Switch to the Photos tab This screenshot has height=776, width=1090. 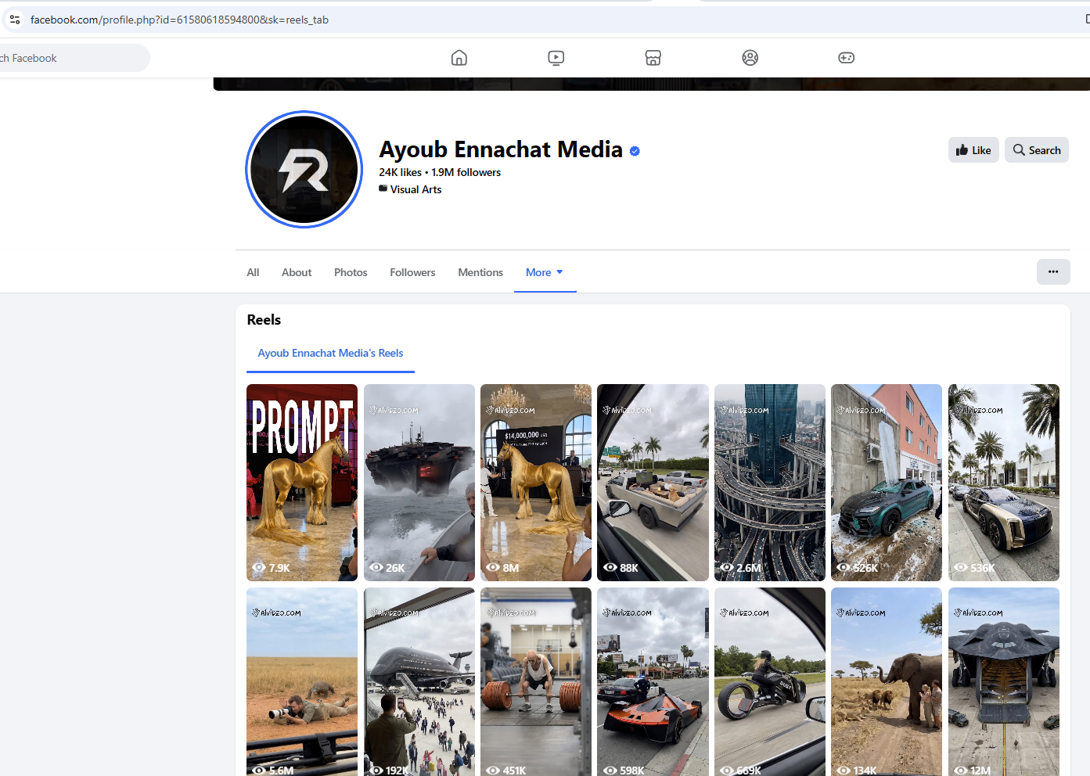click(x=351, y=272)
